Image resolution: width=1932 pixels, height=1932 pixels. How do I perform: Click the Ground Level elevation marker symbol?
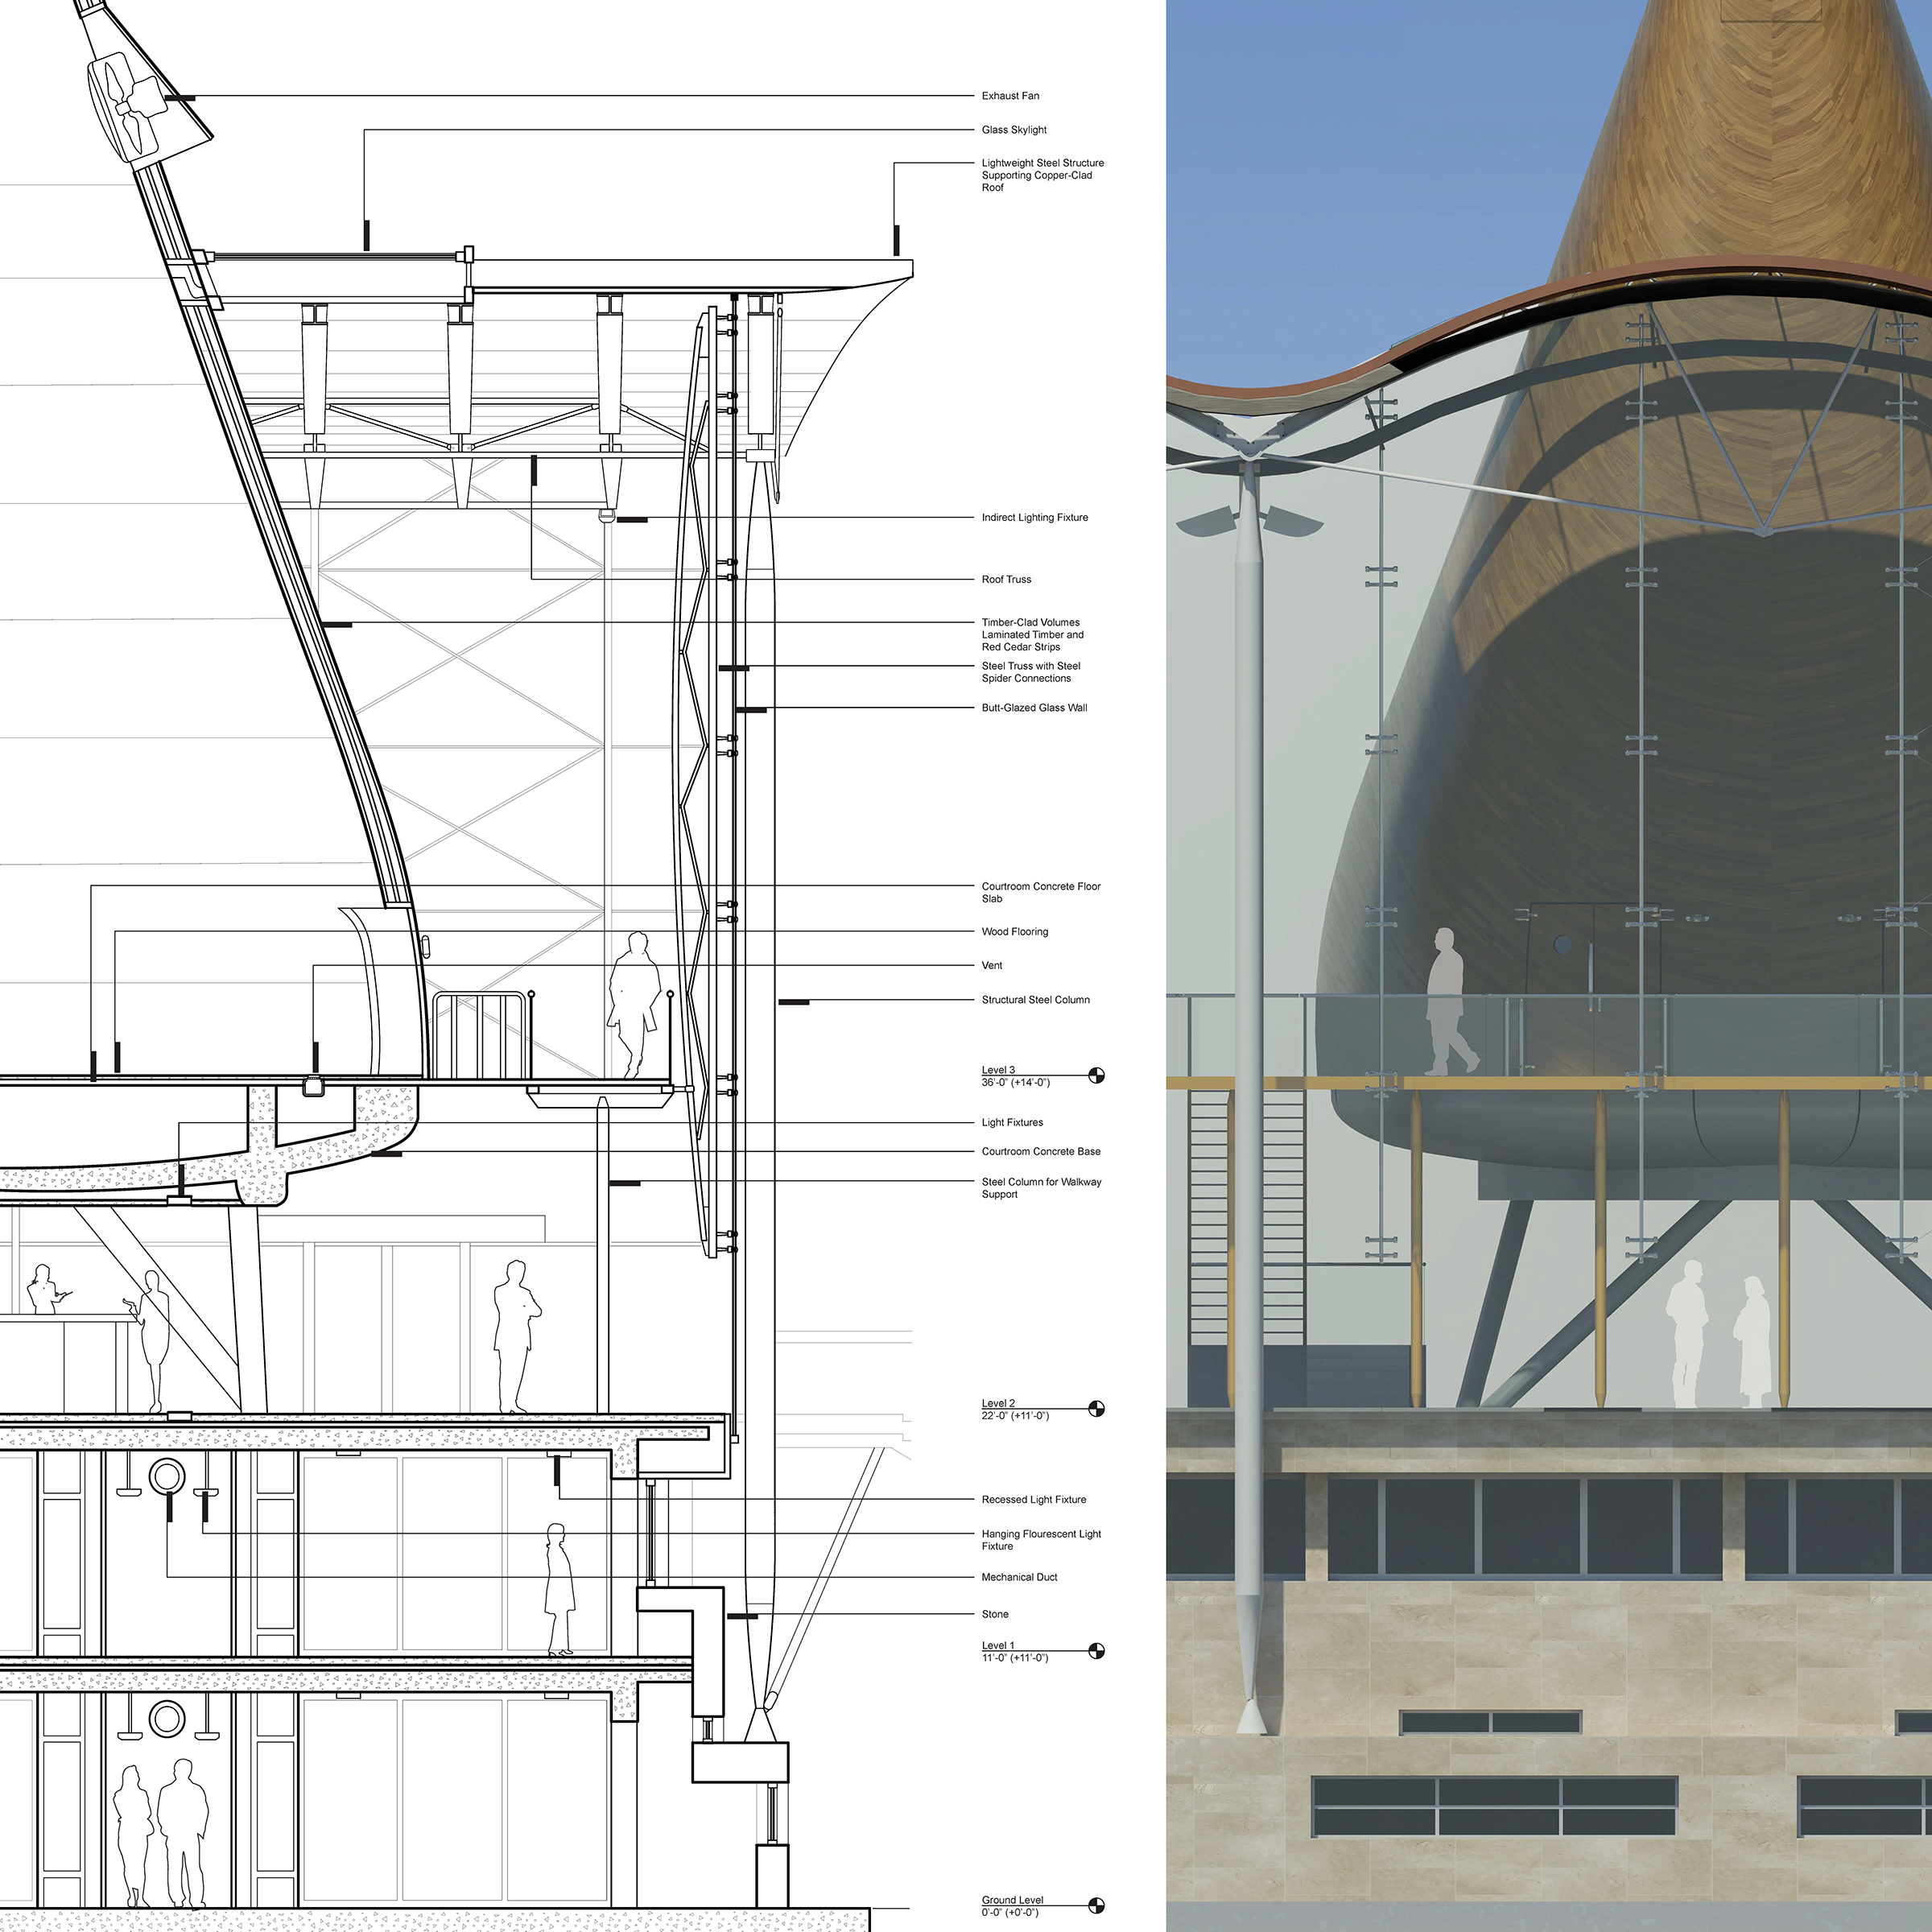pyautogui.click(x=1096, y=1906)
